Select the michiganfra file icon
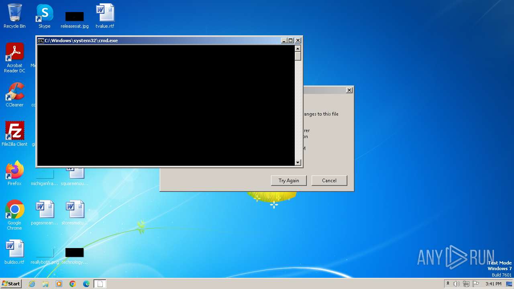Image resolution: width=514 pixels, height=289 pixels. pyautogui.click(x=45, y=177)
